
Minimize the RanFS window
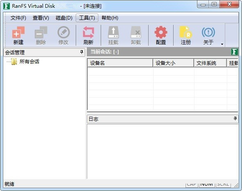click(x=203, y=4)
